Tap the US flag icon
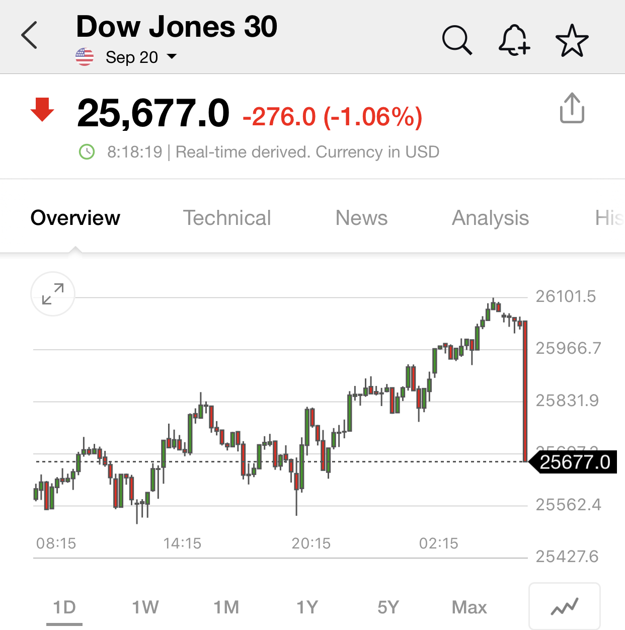The image size is (625, 630). click(85, 57)
